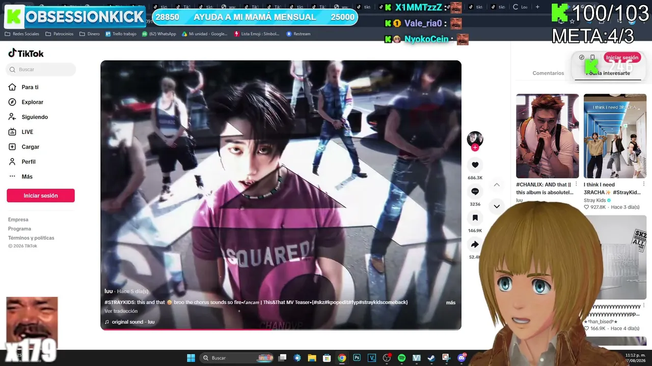Open comments via the speech bubble icon
Viewport: 652px width, 366px height.
tap(475, 191)
